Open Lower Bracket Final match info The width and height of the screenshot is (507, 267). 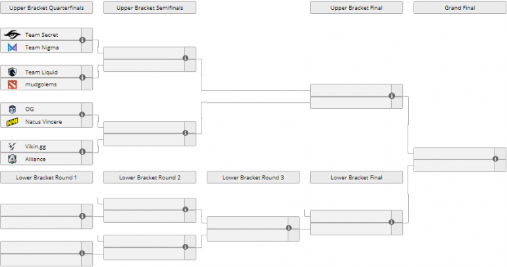(x=392, y=222)
